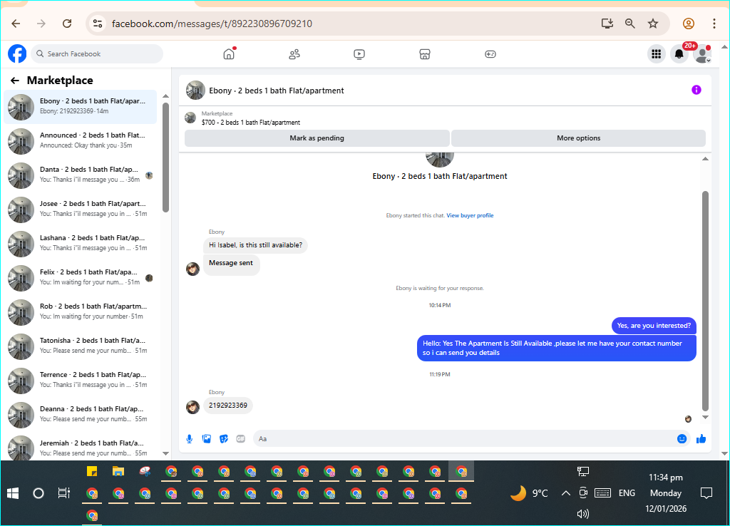730x526 pixels.
Task: Open the Home feed icon
Action: click(229, 54)
